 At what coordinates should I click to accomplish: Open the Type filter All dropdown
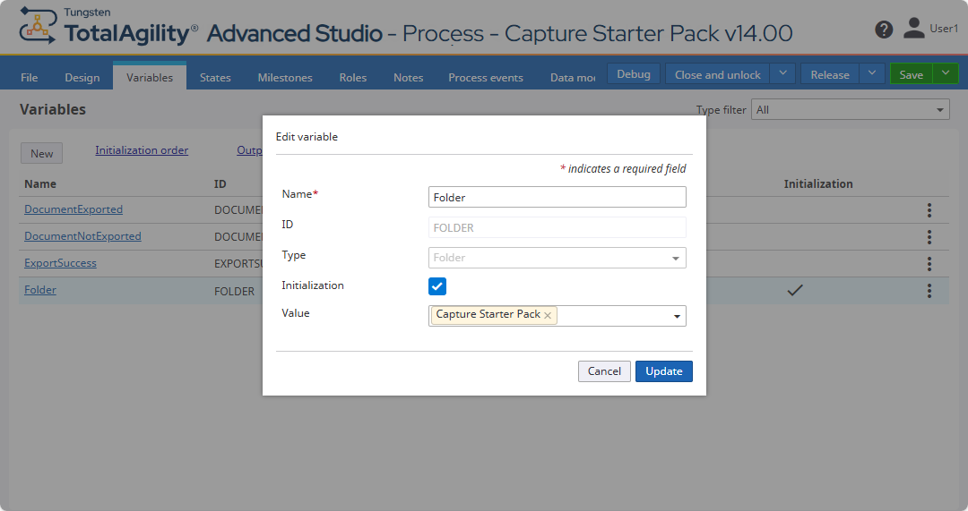[850, 110]
